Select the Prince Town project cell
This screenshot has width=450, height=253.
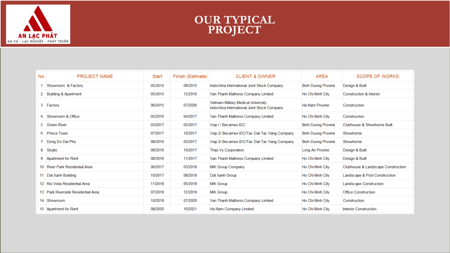click(57, 134)
